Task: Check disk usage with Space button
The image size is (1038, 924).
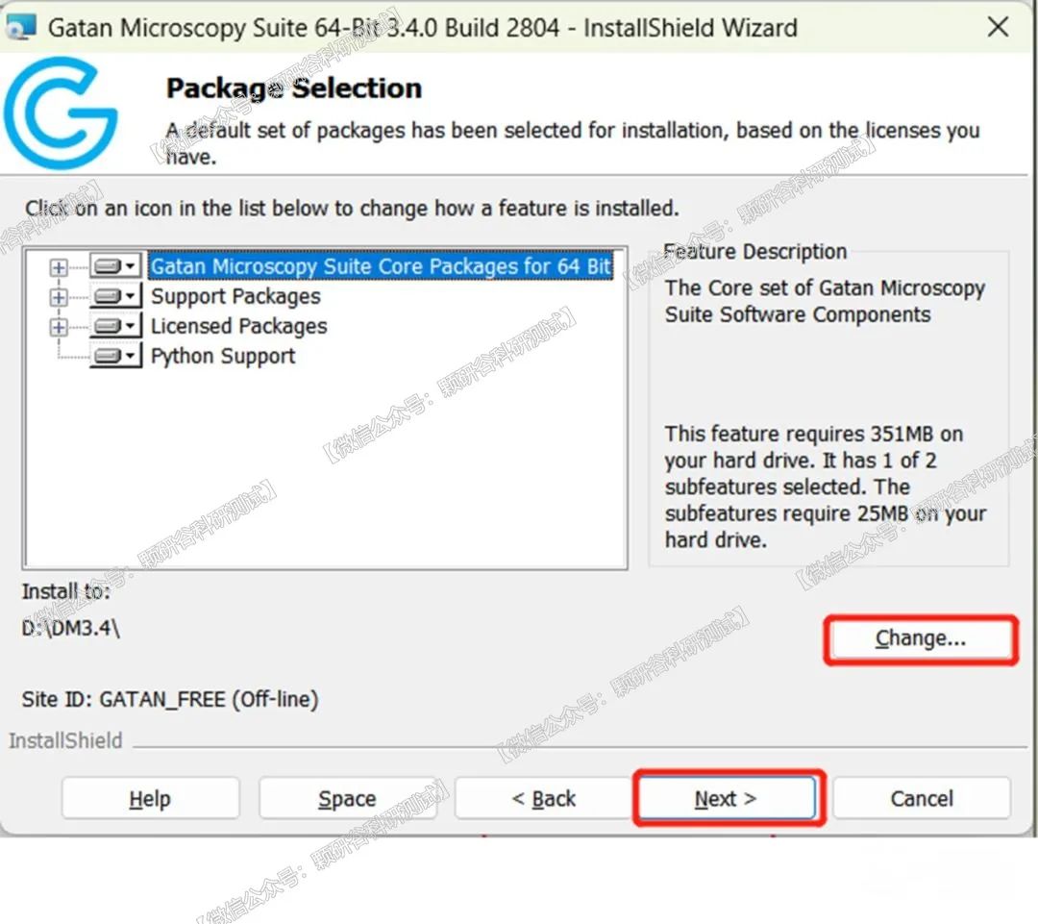Action: [x=347, y=799]
